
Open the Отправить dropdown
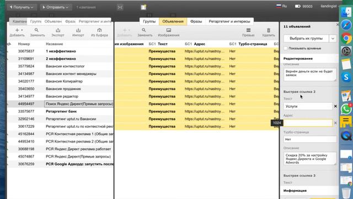56,7
